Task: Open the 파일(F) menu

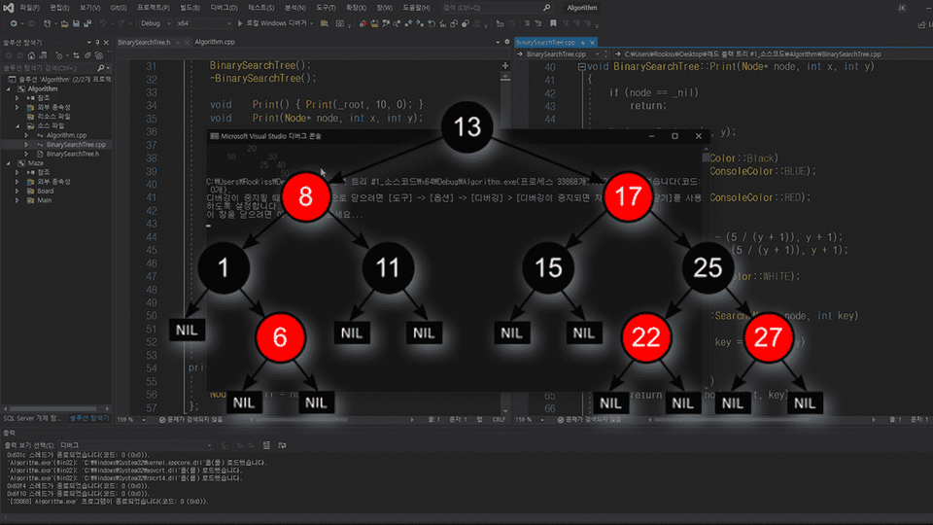Action: (x=30, y=8)
